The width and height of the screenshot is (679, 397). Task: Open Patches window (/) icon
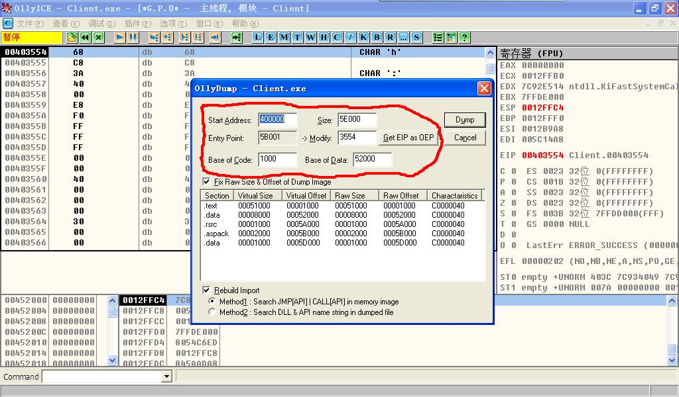point(350,37)
